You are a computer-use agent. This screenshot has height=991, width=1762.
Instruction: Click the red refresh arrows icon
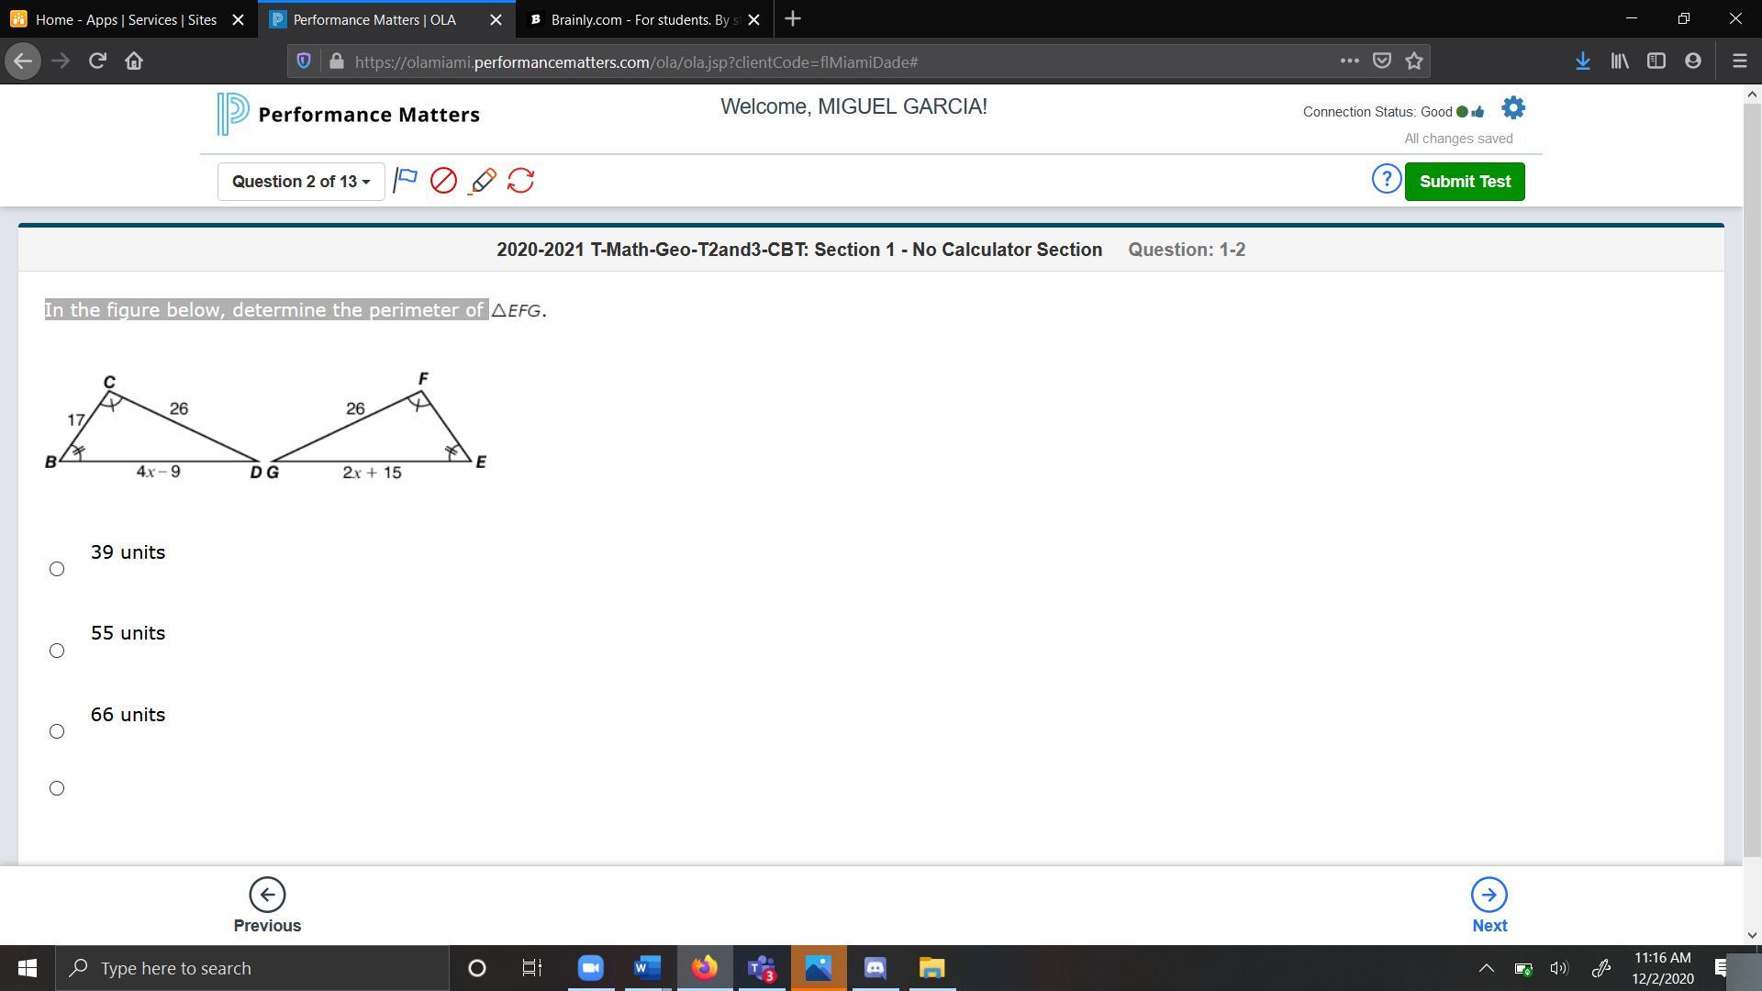pyautogui.click(x=520, y=181)
